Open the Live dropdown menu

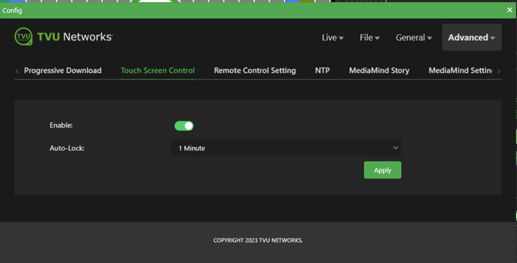click(333, 38)
